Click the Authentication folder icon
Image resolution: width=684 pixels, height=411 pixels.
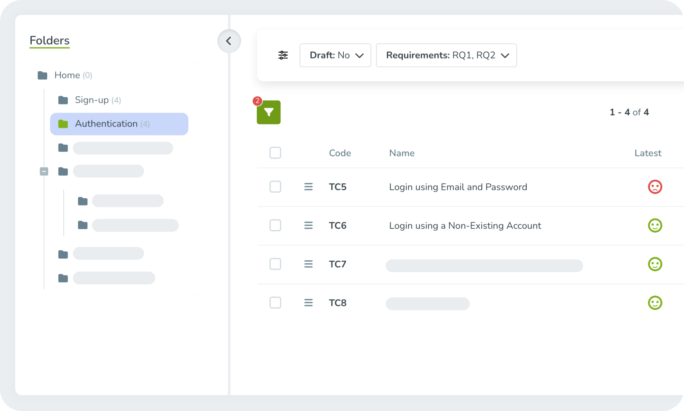pyautogui.click(x=63, y=124)
